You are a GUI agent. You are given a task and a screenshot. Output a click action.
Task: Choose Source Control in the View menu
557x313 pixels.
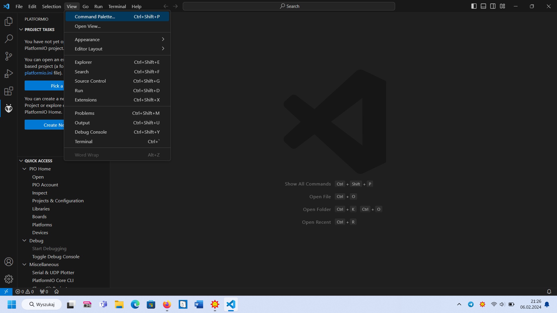point(117,81)
